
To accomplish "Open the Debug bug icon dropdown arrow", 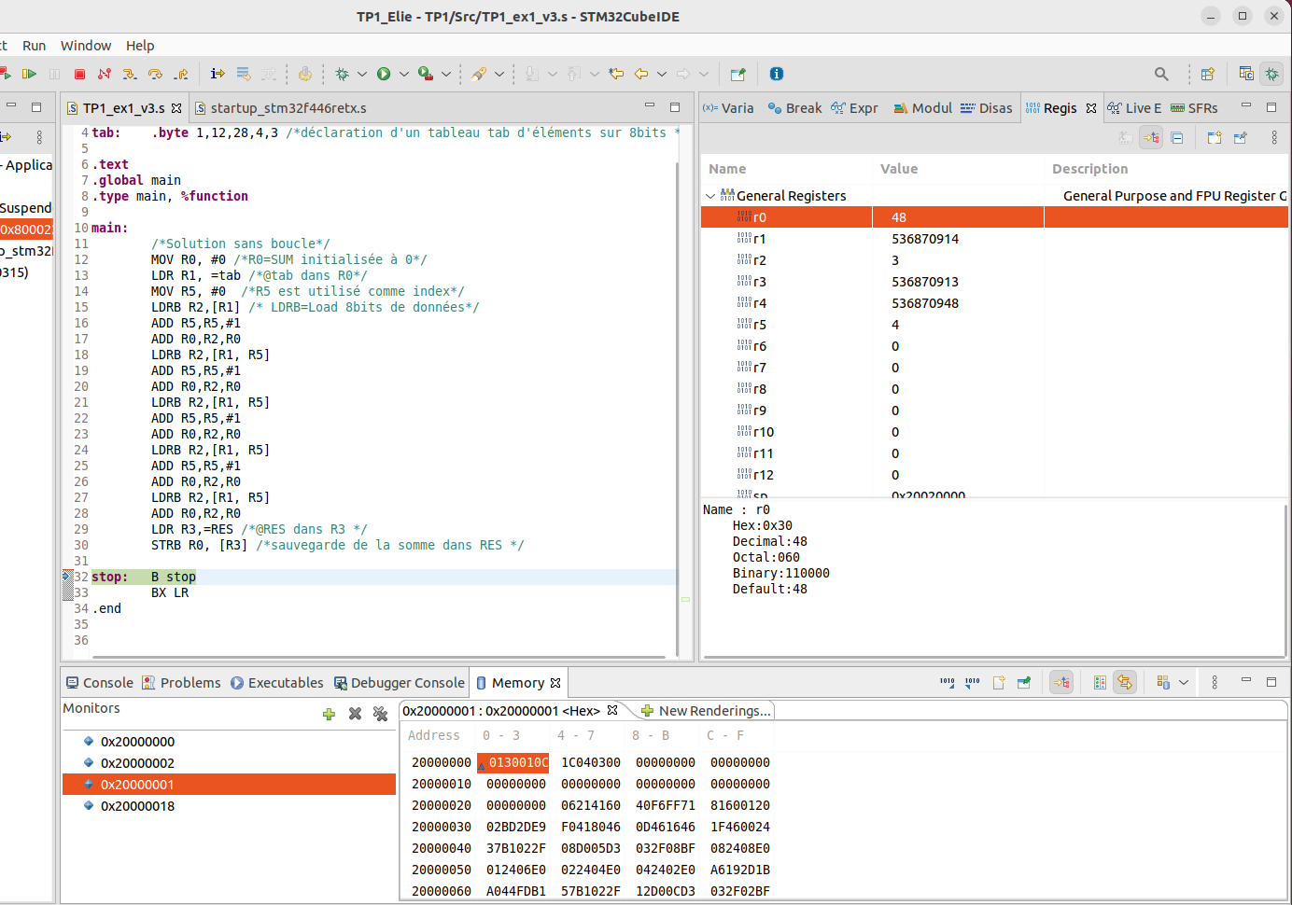I will [362, 74].
